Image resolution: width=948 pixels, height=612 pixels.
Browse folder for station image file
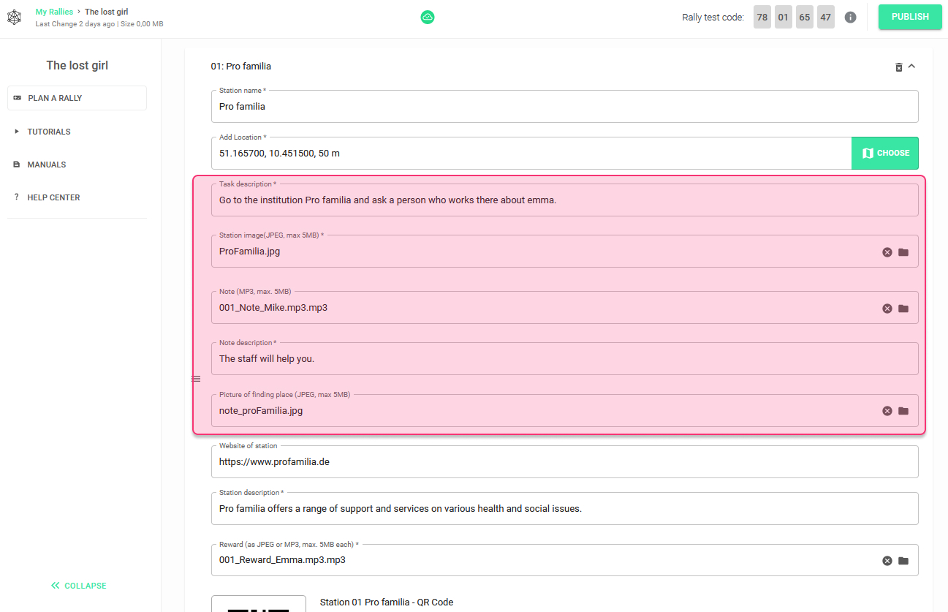point(903,252)
